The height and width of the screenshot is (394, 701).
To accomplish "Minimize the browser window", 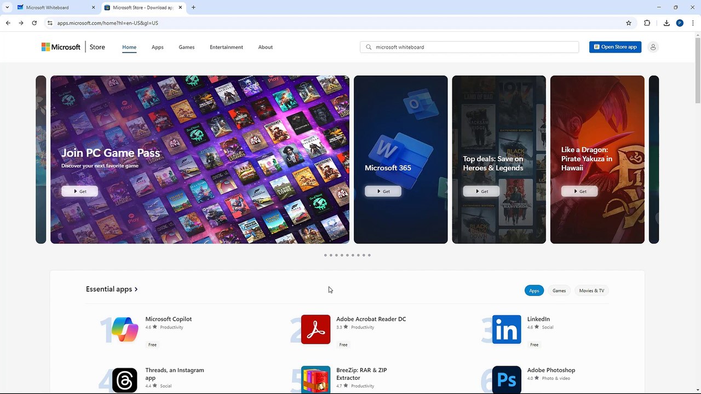I will [659, 8].
